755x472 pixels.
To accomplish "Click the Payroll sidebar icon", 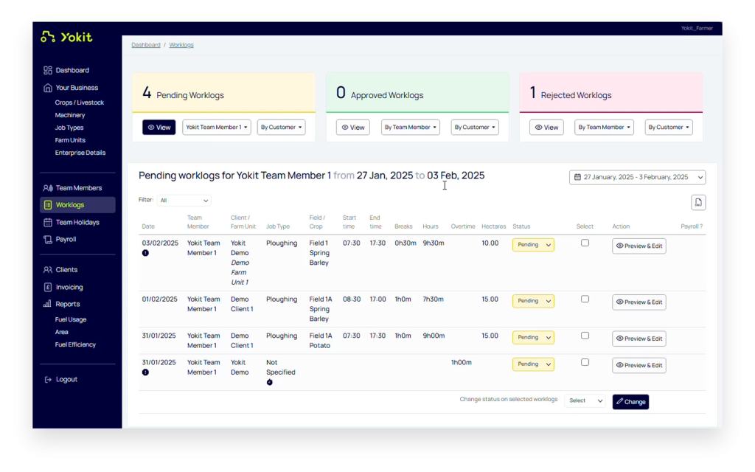I will (48, 240).
